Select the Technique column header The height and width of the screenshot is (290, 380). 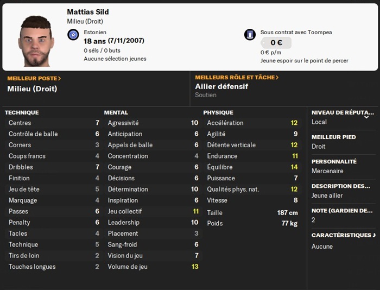22,112
